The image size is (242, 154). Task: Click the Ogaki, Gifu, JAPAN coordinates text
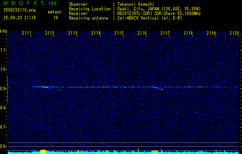pyautogui.click(x=159, y=9)
